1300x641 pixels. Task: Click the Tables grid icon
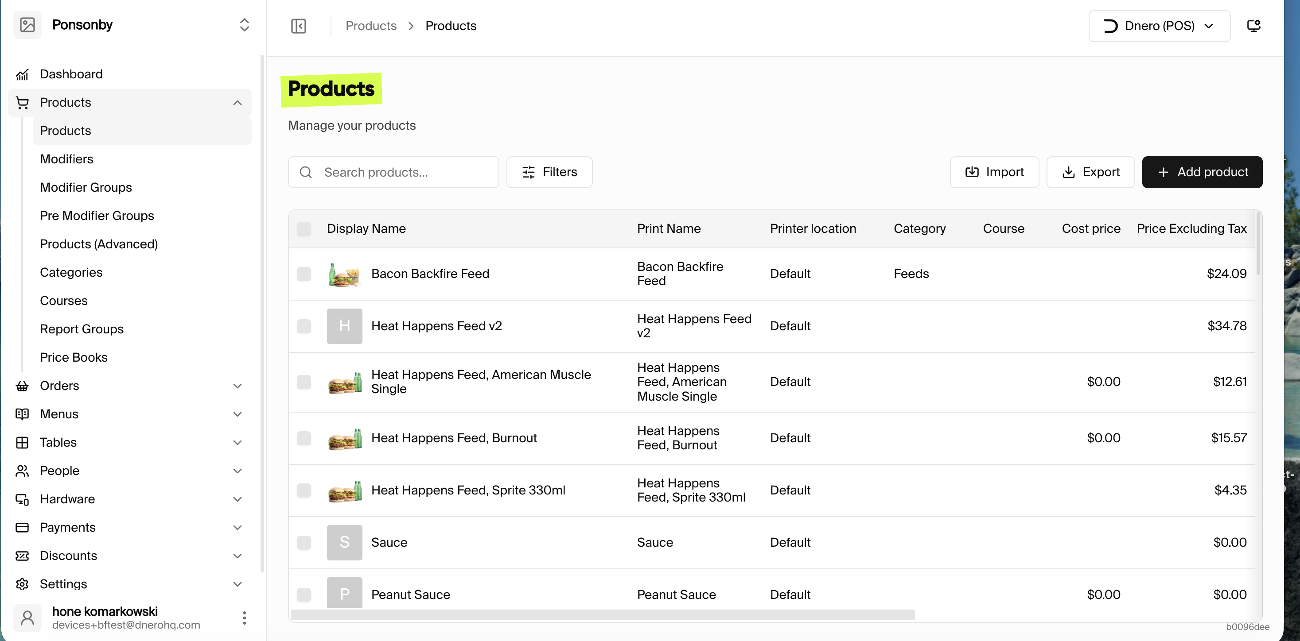coord(22,442)
